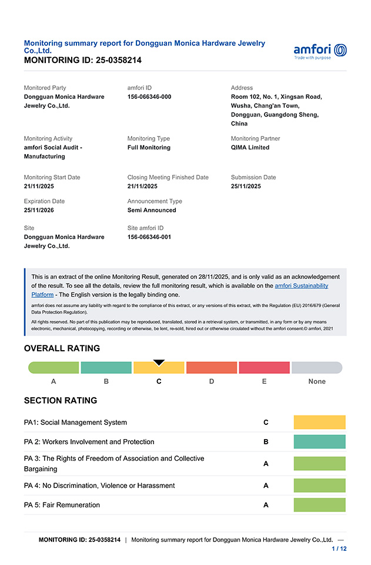Image resolution: width=371 pixels, height=565 pixels.
Task: Click the red E rating bar segment
Action: (264, 368)
